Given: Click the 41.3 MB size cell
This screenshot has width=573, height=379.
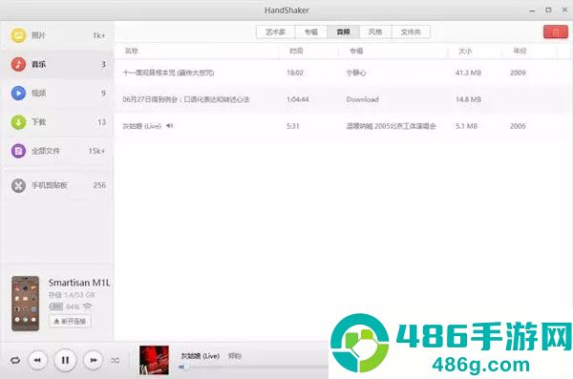Looking at the screenshot, I should pyautogui.click(x=468, y=73).
